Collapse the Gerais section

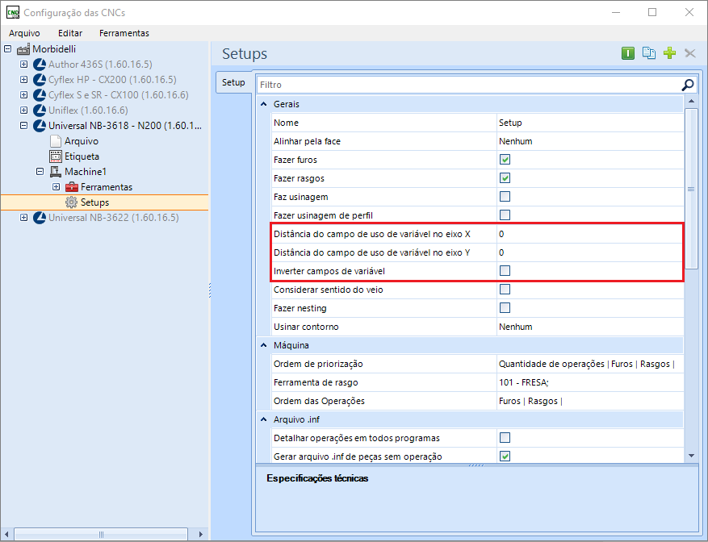click(x=264, y=104)
